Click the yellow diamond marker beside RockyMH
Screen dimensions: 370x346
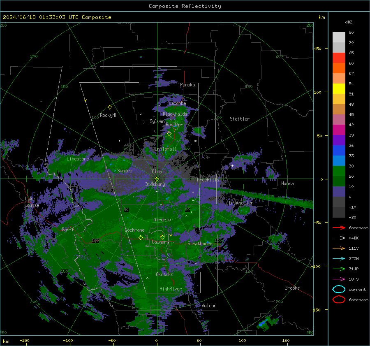[x=110, y=107]
